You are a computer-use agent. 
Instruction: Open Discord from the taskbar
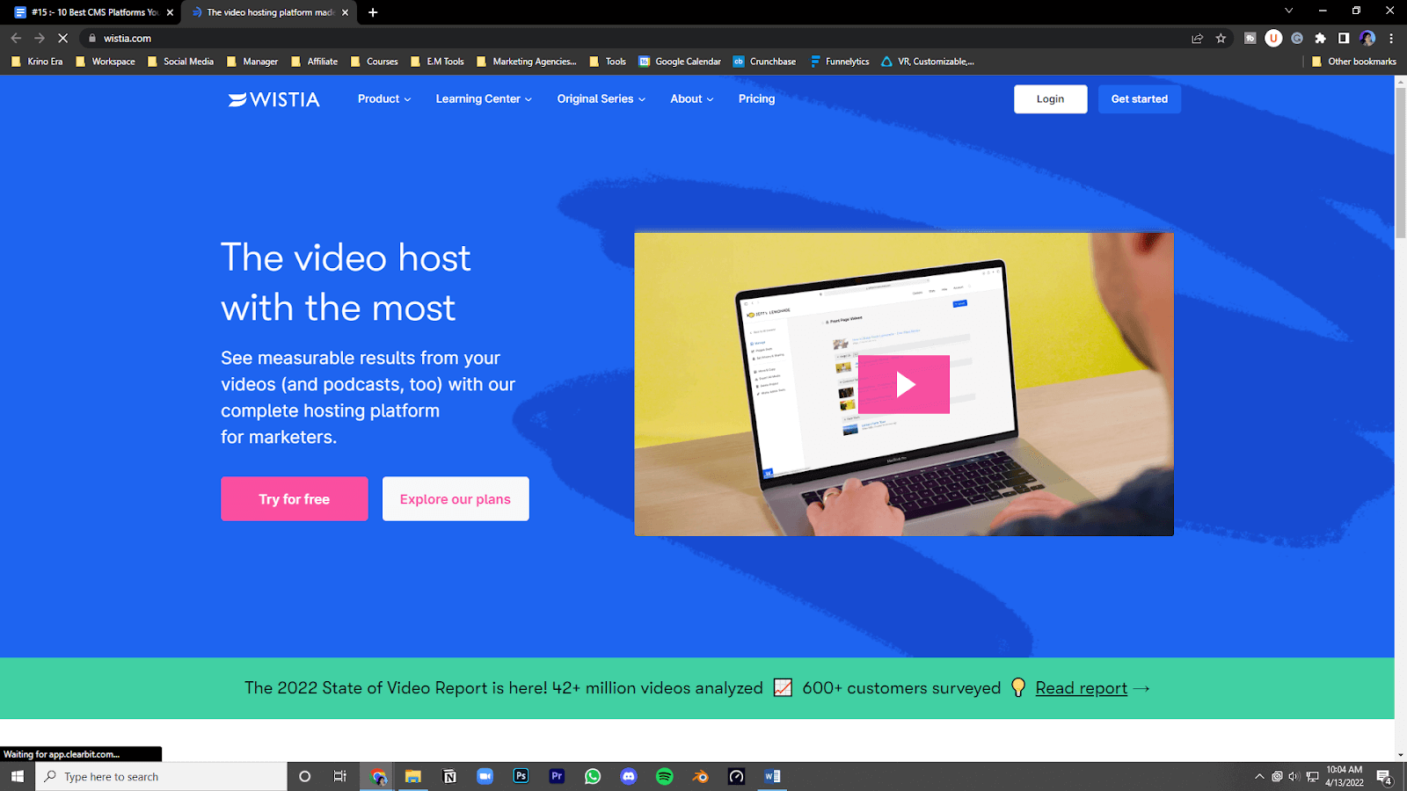[629, 776]
